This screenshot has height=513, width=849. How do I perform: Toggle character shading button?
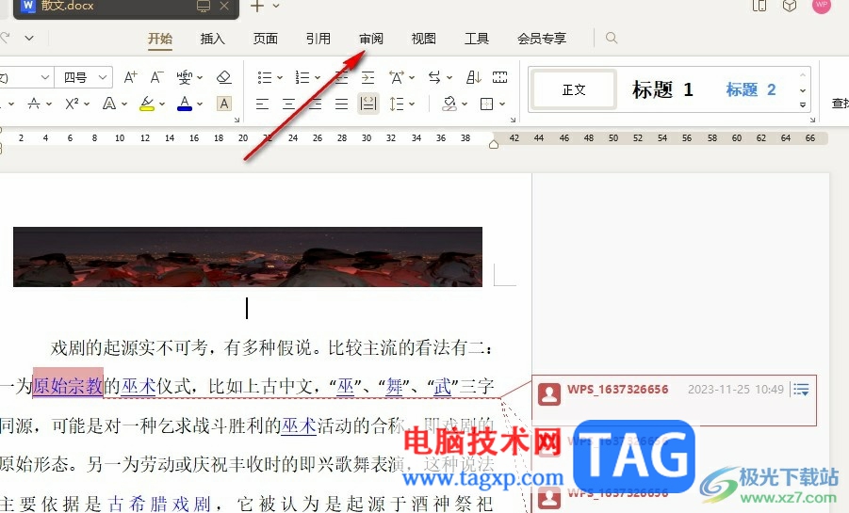224,104
